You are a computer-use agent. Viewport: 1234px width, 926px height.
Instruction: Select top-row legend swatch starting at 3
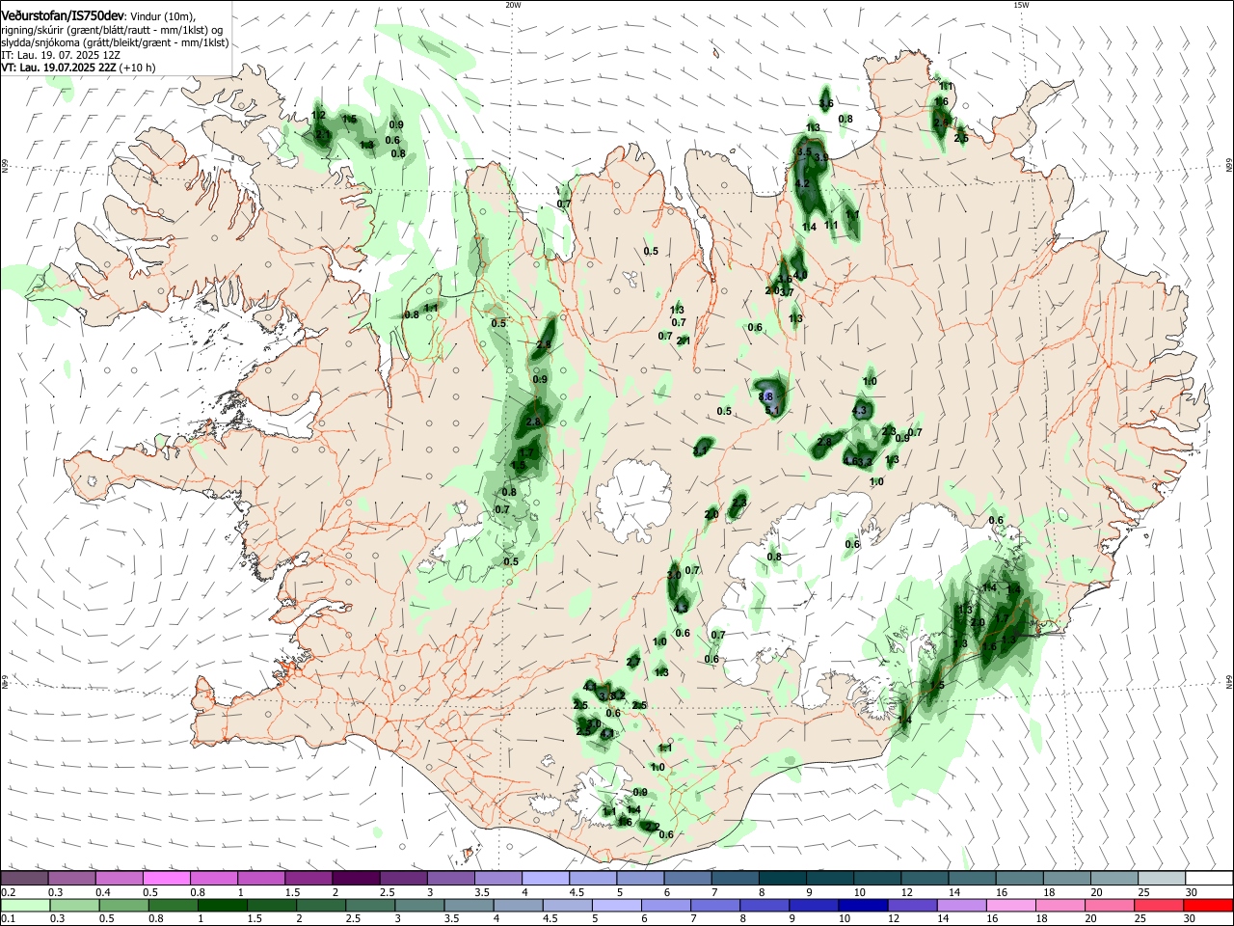point(449,878)
